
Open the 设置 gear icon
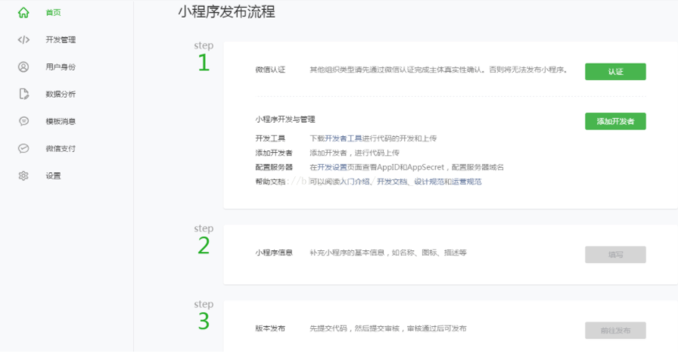23,175
